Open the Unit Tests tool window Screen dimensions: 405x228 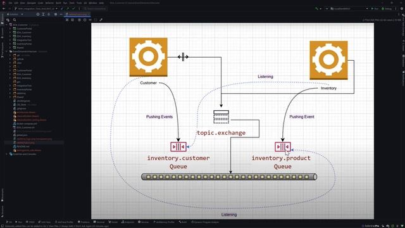(x=44, y=222)
